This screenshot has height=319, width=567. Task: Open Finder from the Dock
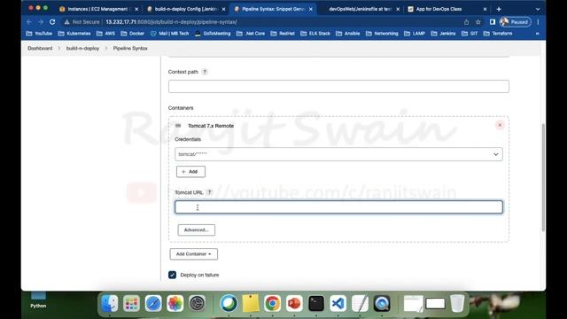pos(110,303)
